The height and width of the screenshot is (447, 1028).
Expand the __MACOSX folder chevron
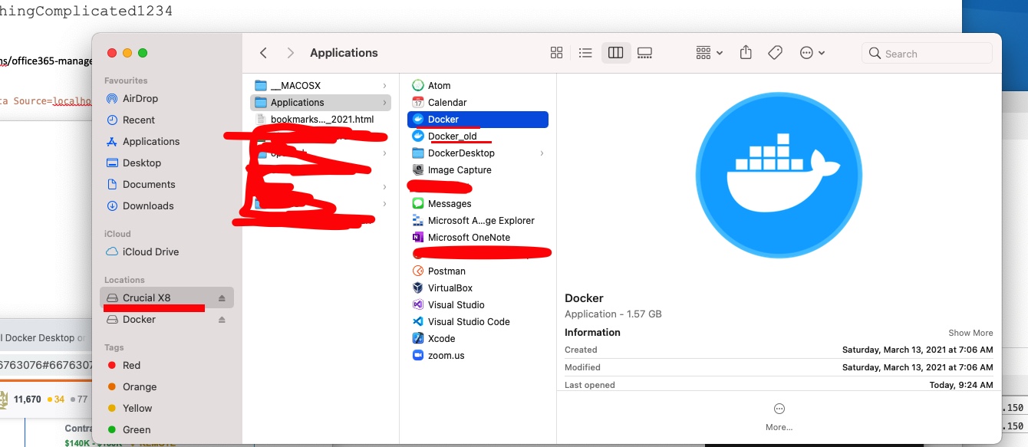click(384, 85)
